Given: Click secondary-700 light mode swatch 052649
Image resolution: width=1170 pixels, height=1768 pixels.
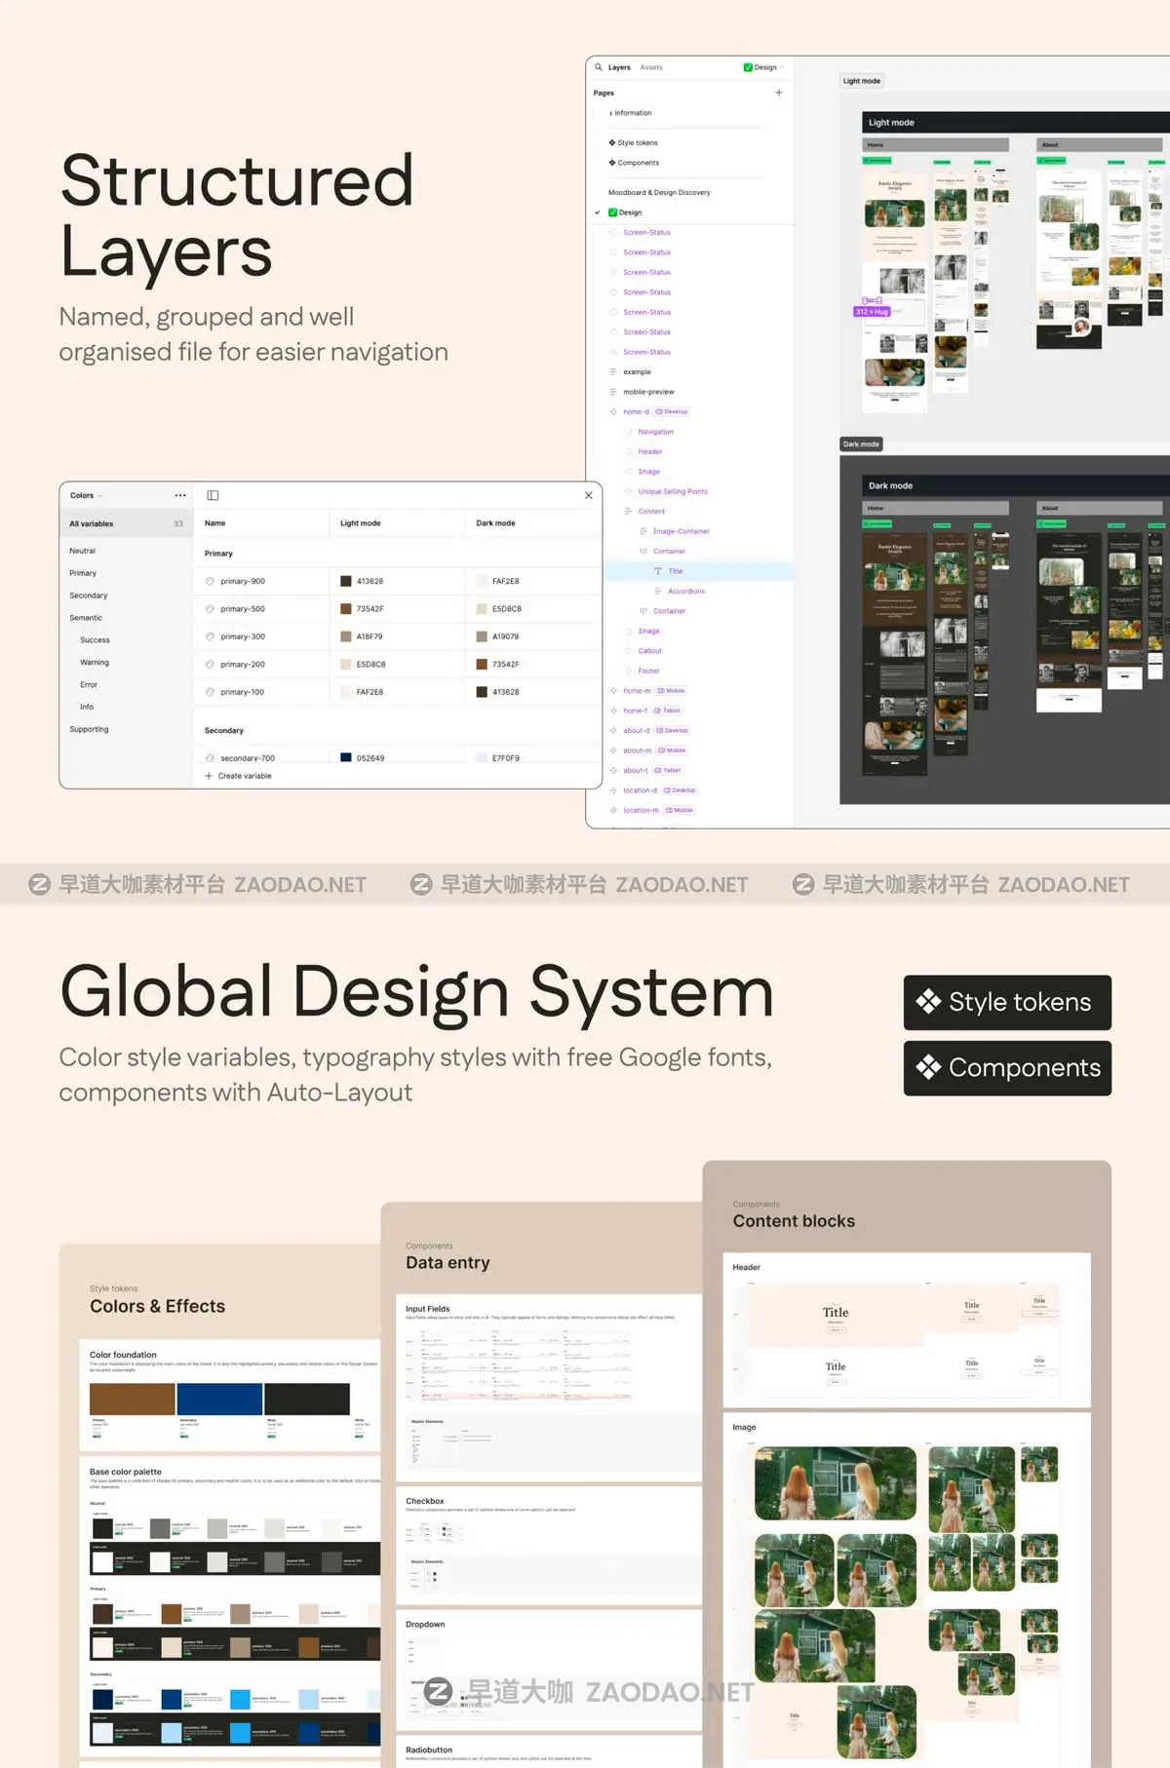Looking at the screenshot, I should click(x=346, y=757).
